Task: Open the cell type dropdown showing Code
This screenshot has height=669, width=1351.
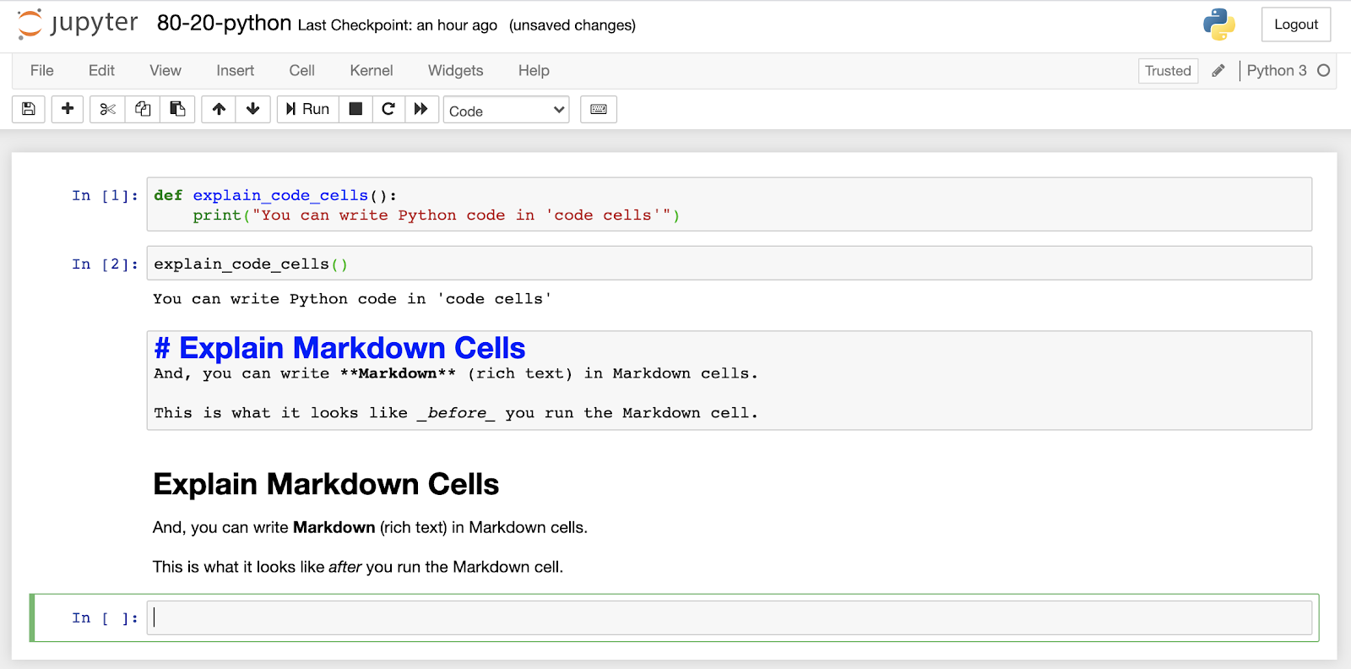Action: click(x=507, y=110)
